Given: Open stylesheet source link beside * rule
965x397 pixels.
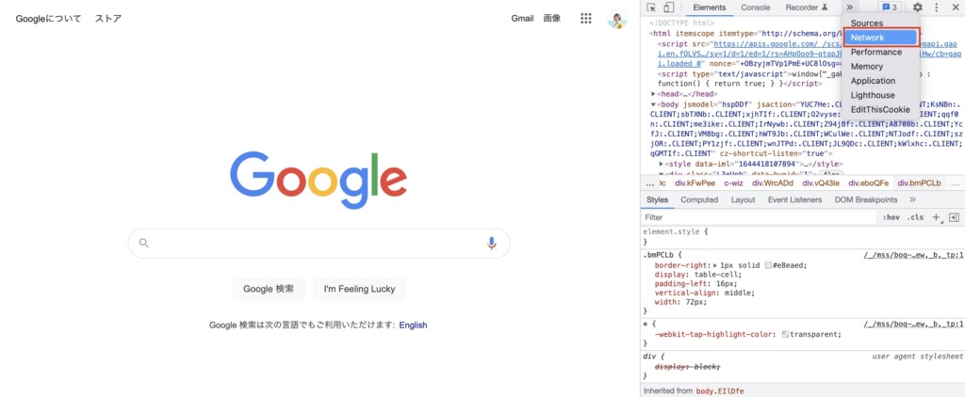Looking at the screenshot, I should 914,324.
